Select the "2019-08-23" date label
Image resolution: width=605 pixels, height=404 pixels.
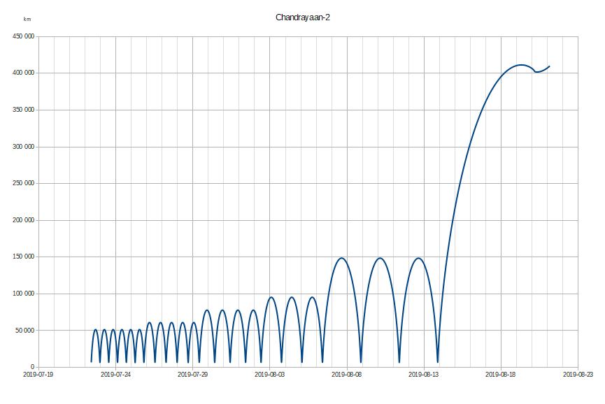[578, 375]
